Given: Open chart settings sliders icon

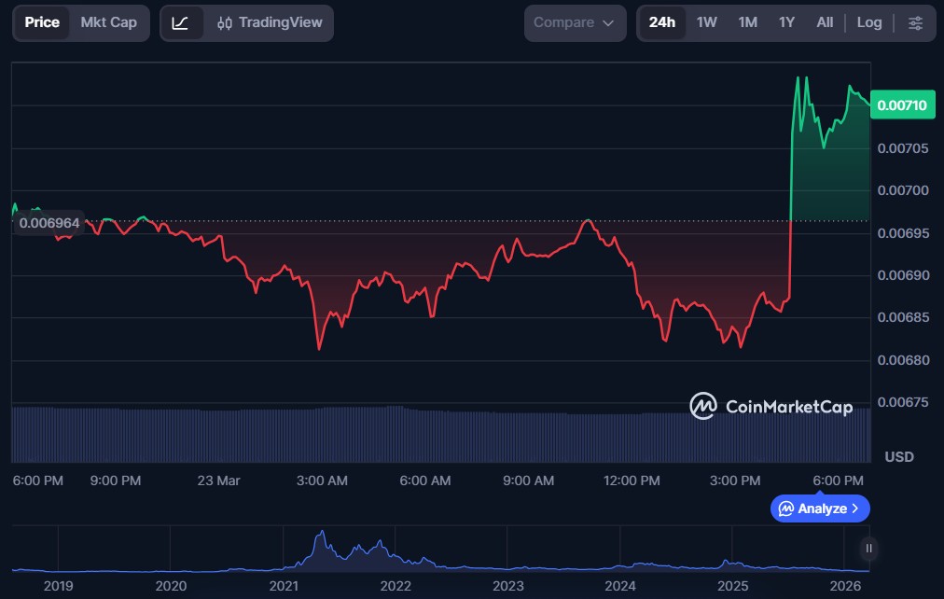Looking at the screenshot, I should tap(915, 22).
